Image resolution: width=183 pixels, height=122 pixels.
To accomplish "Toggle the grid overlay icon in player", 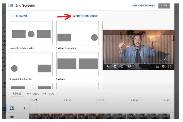I will [x=157, y=66].
